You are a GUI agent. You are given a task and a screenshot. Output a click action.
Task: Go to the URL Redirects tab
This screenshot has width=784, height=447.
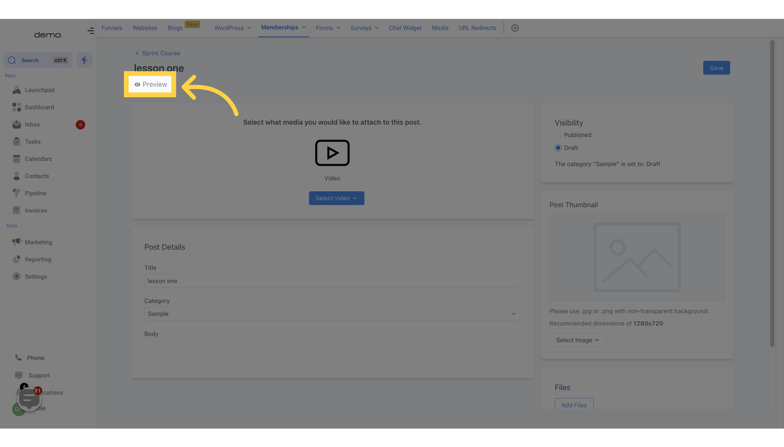[x=477, y=28]
